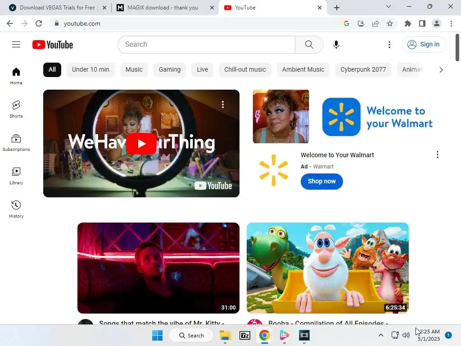The height and width of the screenshot is (346, 461).
Task: Click the taskbar Search box
Action: pyautogui.click(x=191, y=335)
